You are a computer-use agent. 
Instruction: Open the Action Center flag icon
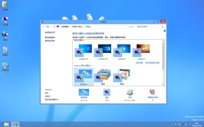click(x=176, y=124)
